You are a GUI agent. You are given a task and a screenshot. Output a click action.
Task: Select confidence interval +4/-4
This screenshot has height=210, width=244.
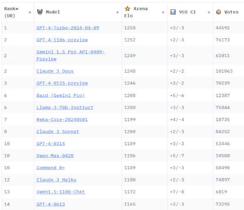click(177, 119)
